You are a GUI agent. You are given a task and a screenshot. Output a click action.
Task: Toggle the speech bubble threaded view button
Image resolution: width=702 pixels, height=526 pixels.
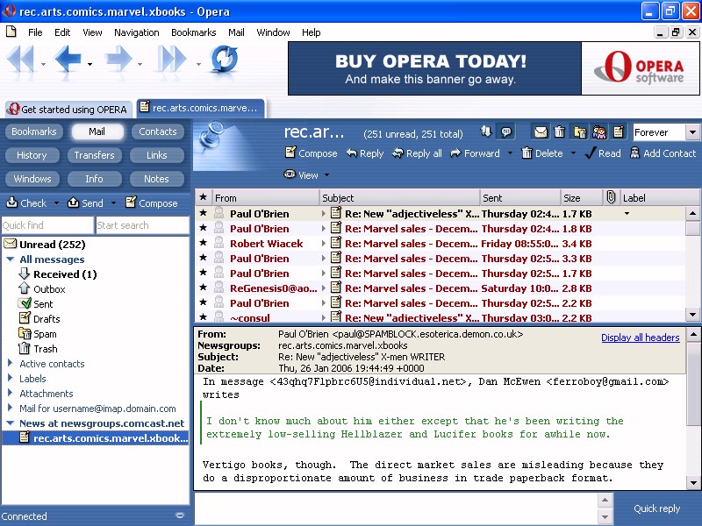pyautogui.click(x=506, y=131)
